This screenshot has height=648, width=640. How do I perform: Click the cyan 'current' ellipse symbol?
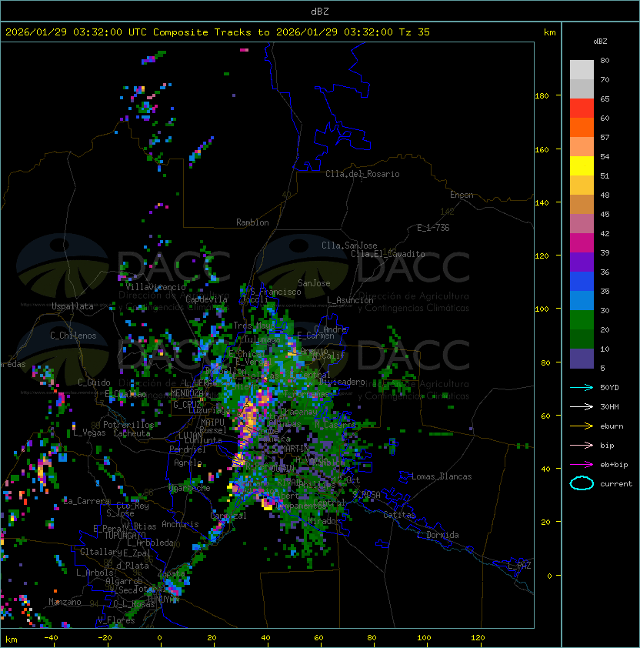[582, 483]
